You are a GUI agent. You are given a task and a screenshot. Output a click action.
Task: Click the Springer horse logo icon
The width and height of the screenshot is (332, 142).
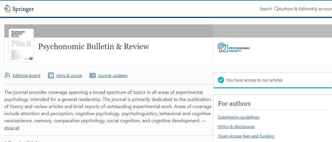(7, 9)
